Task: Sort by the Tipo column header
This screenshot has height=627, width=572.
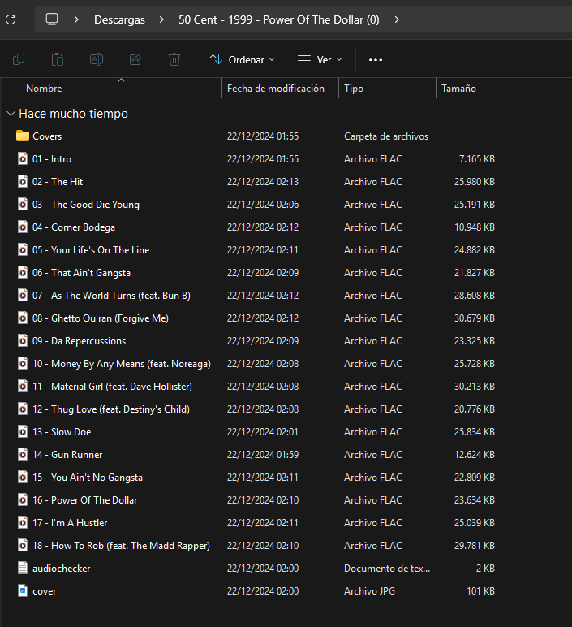Action: click(354, 89)
